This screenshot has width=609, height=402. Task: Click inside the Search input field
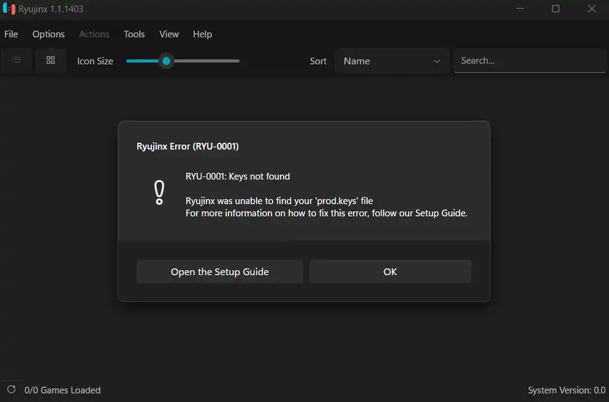[529, 61]
